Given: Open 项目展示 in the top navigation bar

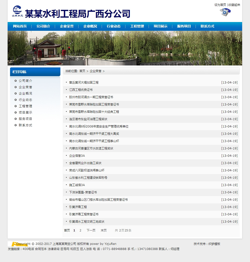Looking at the screenshot, I should pyautogui.click(x=160, y=26).
